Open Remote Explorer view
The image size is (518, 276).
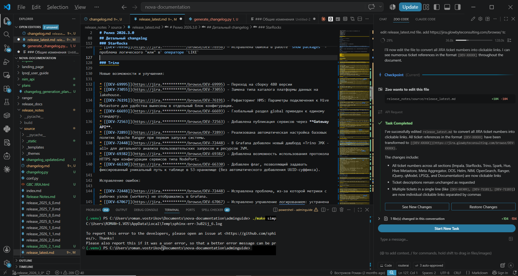point(7,75)
